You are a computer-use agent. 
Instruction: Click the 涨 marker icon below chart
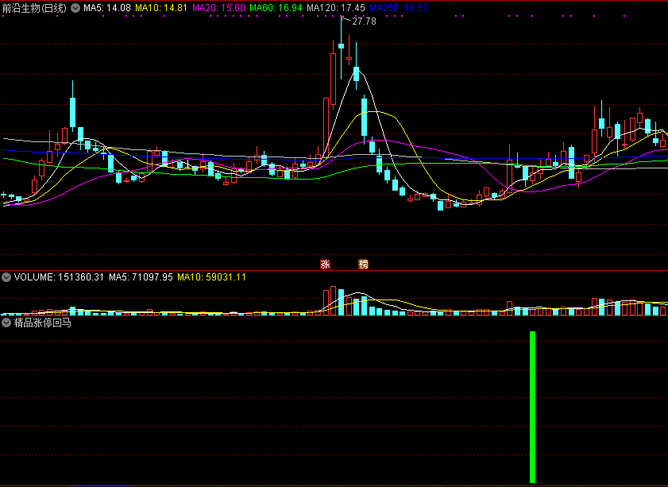(x=325, y=265)
